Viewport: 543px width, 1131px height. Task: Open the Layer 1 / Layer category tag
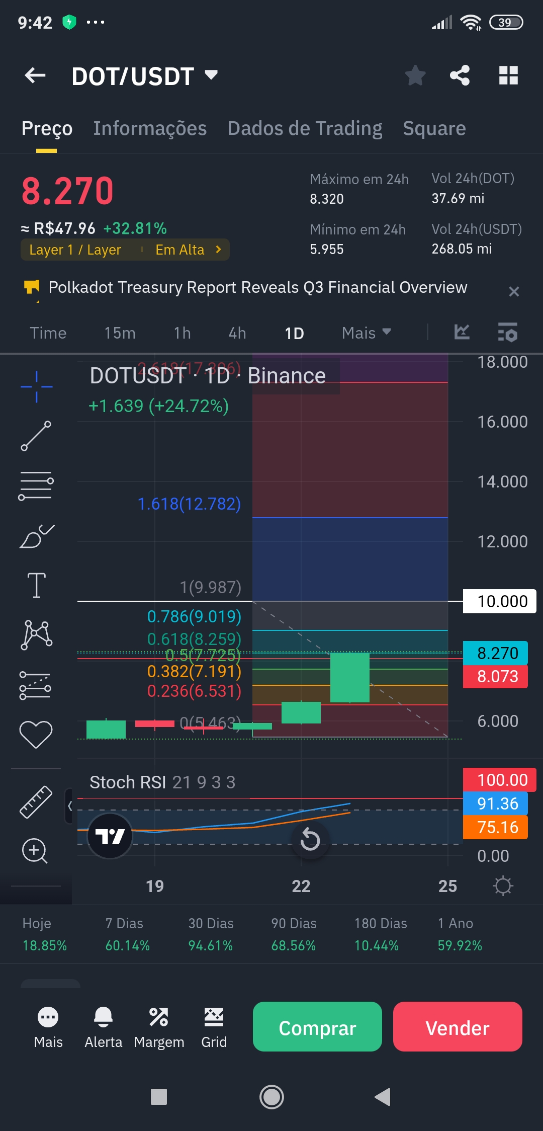pyautogui.click(x=75, y=250)
